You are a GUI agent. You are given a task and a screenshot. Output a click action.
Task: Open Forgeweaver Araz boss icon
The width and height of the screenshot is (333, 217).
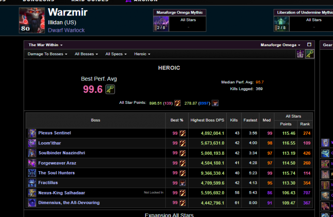tap(32, 163)
